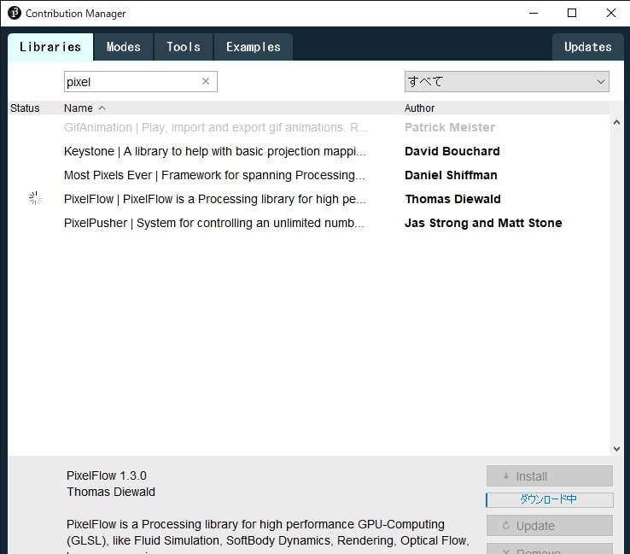Select the Keystone library row

[308, 151]
